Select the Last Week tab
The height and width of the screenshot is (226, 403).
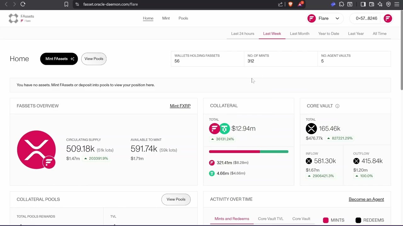(272, 34)
